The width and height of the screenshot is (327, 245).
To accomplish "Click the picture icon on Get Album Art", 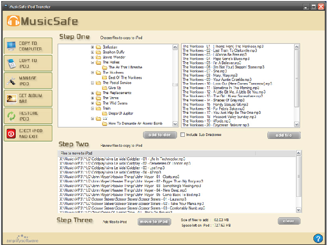I will [x=12, y=98].
